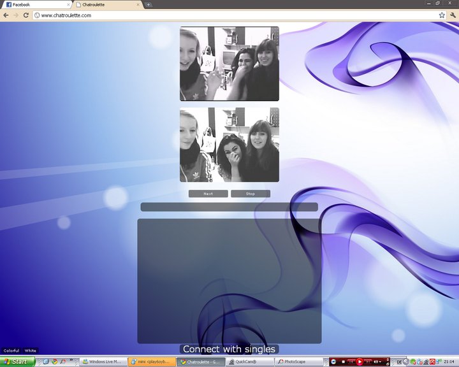459x367 pixels.
Task: Click the blue quick launch icon
Action: point(46,361)
